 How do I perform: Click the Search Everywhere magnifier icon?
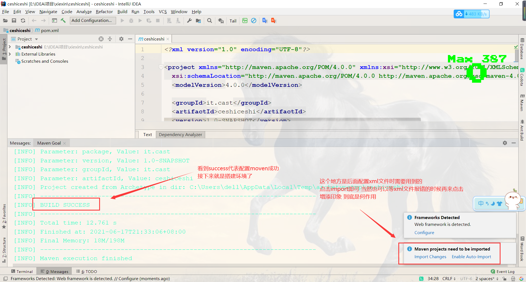(210, 21)
